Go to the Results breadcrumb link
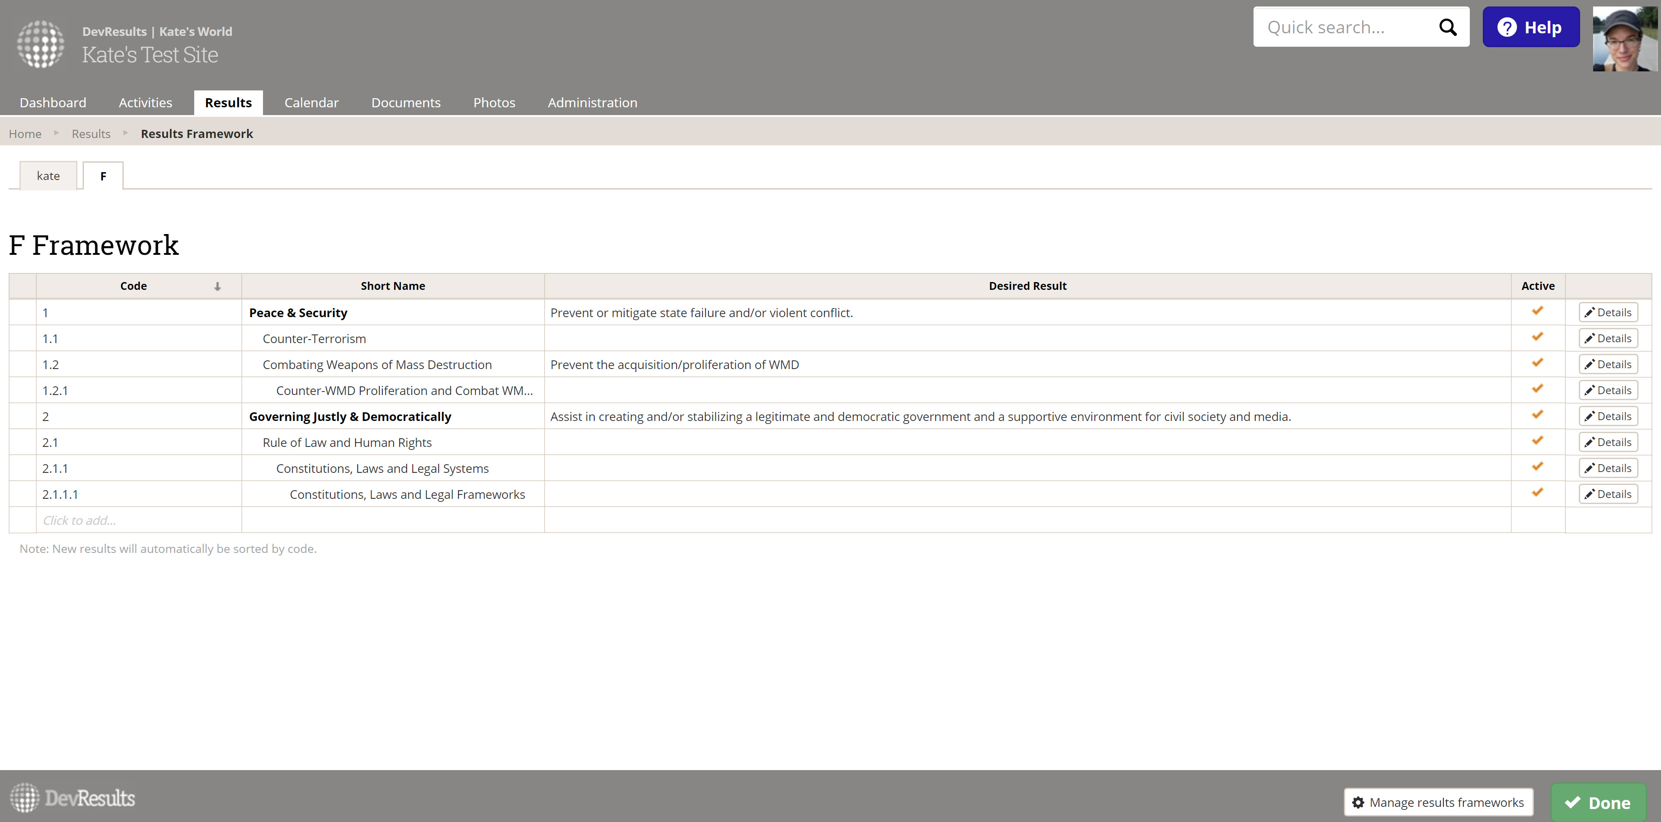 pyautogui.click(x=91, y=133)
